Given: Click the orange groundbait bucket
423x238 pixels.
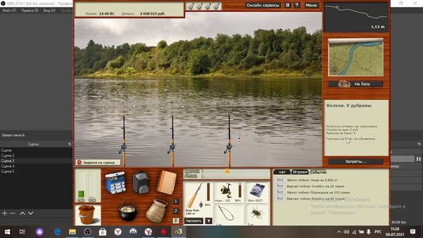Looking at the screenshot, I should pyautogui.click(x=87, y=214).
